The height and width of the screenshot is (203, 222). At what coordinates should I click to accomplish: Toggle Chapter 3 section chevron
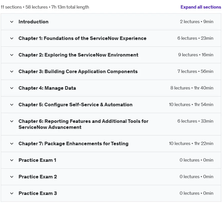pyautogui.click(x=12, y=72)
